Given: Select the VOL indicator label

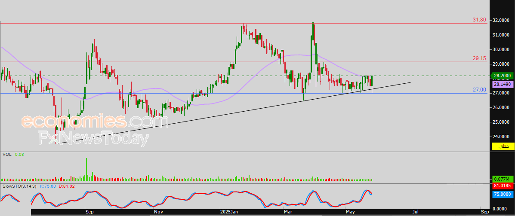Looking at the screenshot, I should coord(6,154).
